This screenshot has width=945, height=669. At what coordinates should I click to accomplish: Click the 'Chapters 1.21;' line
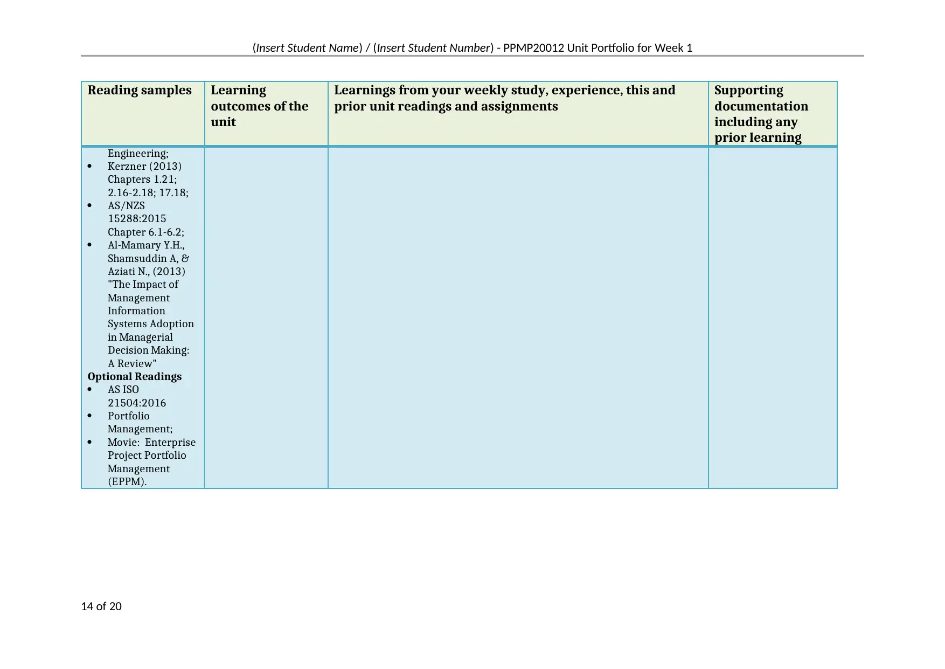142,179
